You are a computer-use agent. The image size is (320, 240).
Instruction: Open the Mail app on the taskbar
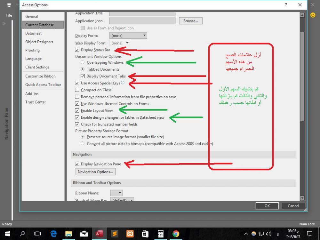click(84, 234)
